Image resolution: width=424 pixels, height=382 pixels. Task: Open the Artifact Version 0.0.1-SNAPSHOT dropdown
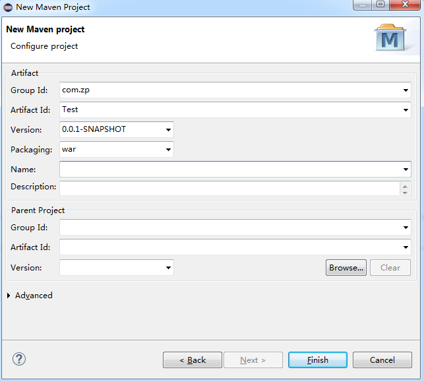pos(168,129)
